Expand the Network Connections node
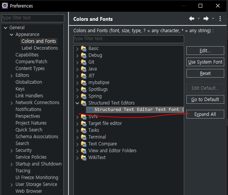Image resolution: width=228 pixels, height=195 pixels. (12, 103)
